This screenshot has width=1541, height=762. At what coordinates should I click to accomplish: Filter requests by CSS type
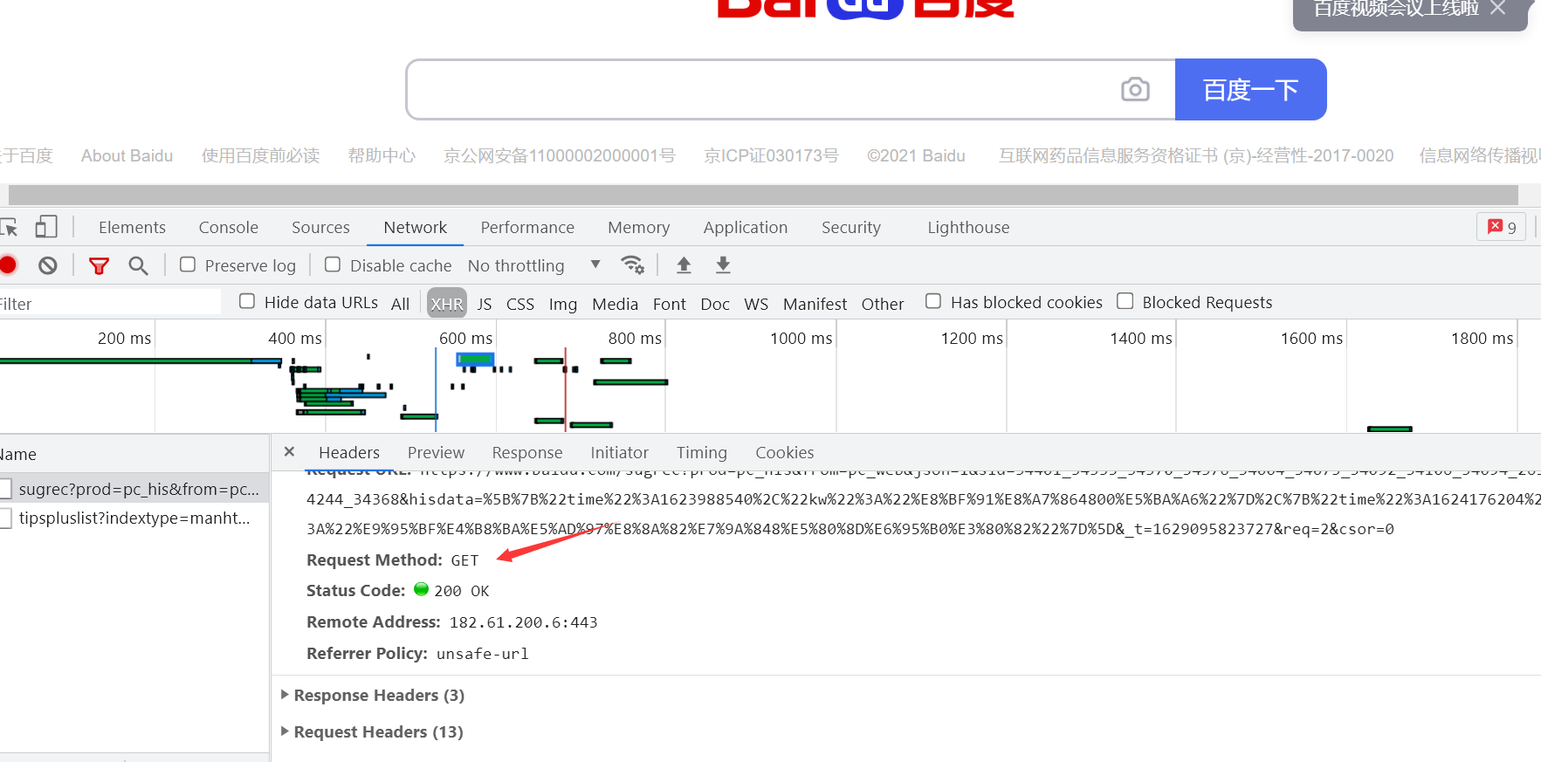pos(520,304)
